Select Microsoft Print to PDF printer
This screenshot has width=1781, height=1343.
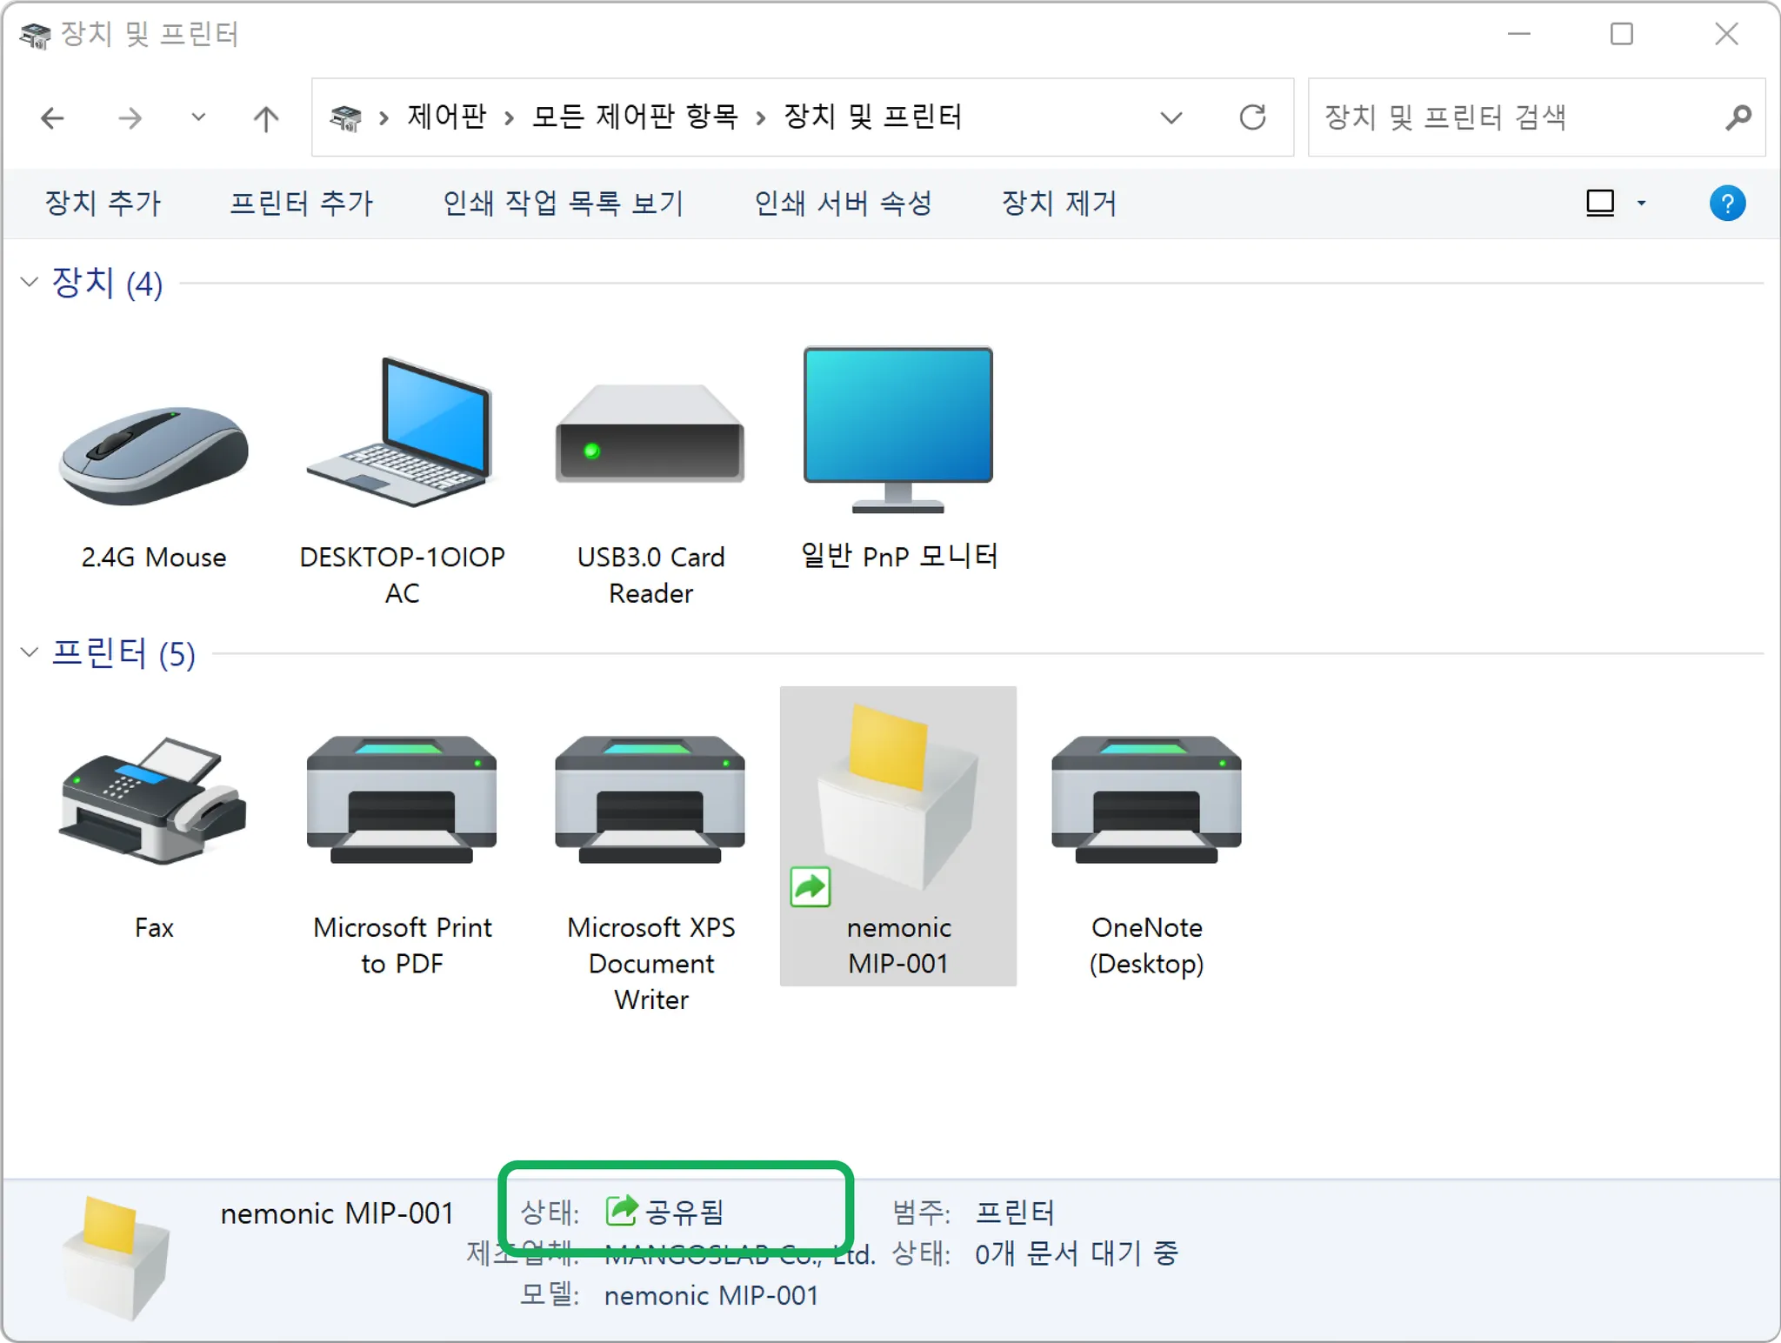click(x=402, y=800)
